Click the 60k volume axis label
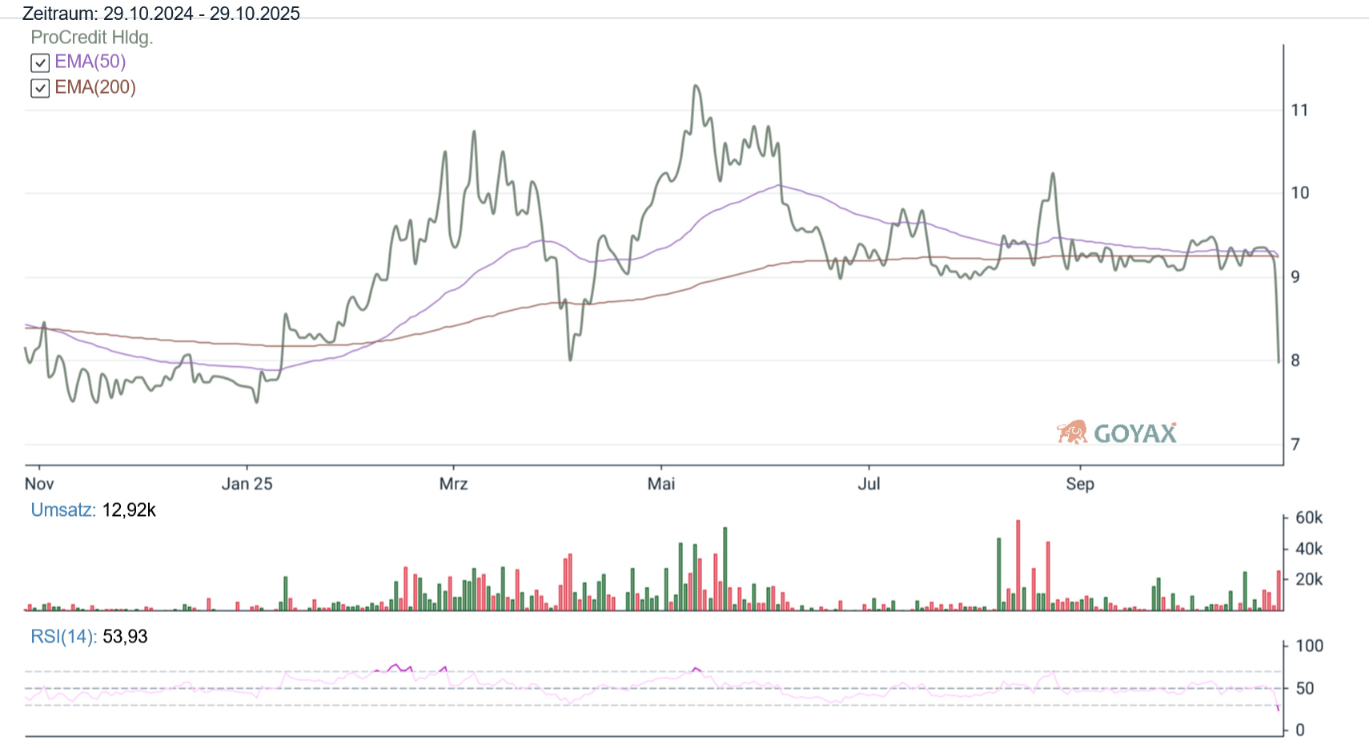Image resolution: width=1369 pixels, height=741 pixels. (1308, 518)
